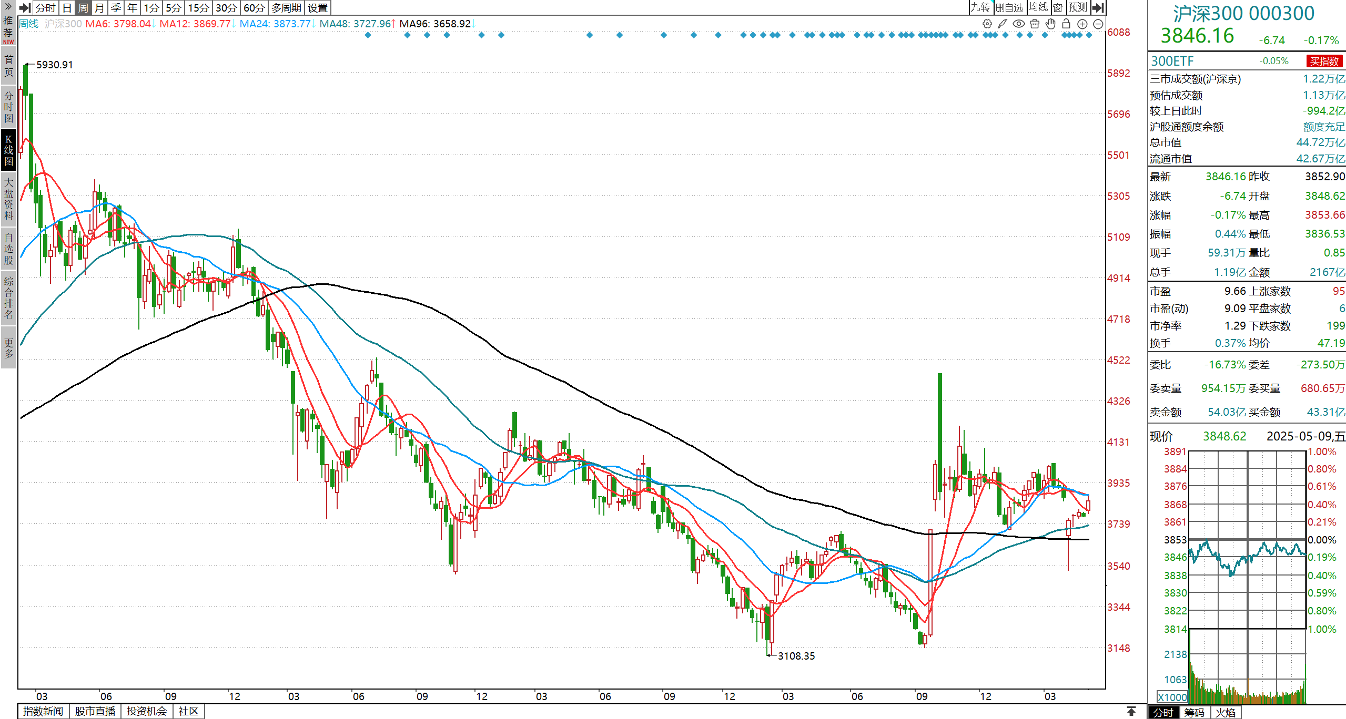Click the right arrow-to-bar icon by 预测

[1098, 7]
